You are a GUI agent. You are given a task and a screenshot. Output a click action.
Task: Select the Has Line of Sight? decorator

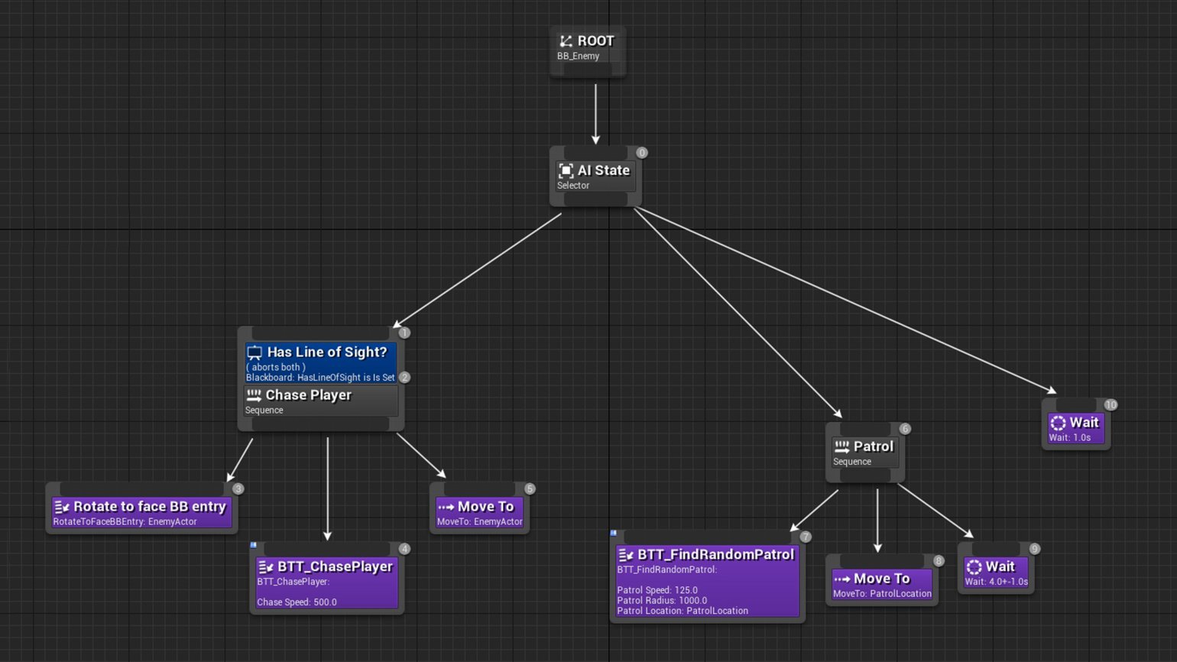pyautogui.click(x=320, y=362)
